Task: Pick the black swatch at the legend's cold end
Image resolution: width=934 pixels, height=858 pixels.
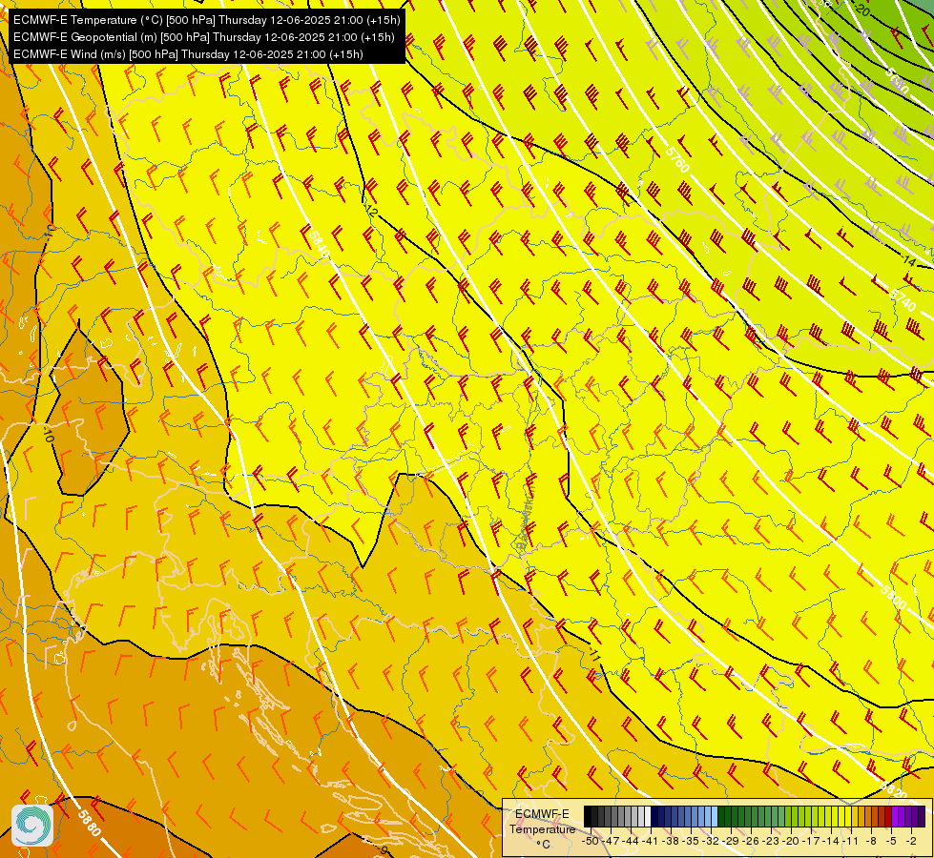Action: (588, 816)
